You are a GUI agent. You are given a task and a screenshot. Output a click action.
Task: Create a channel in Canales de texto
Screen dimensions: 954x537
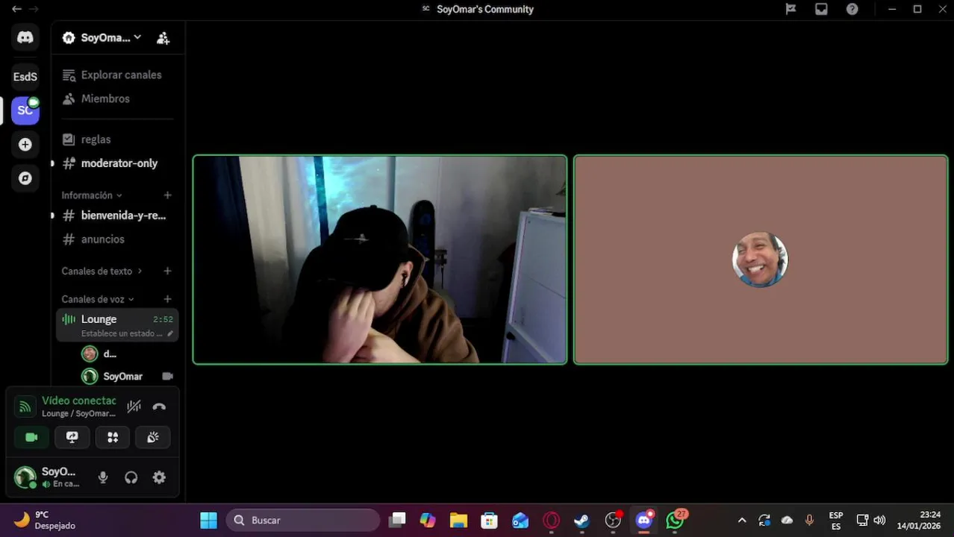point(167,271)
